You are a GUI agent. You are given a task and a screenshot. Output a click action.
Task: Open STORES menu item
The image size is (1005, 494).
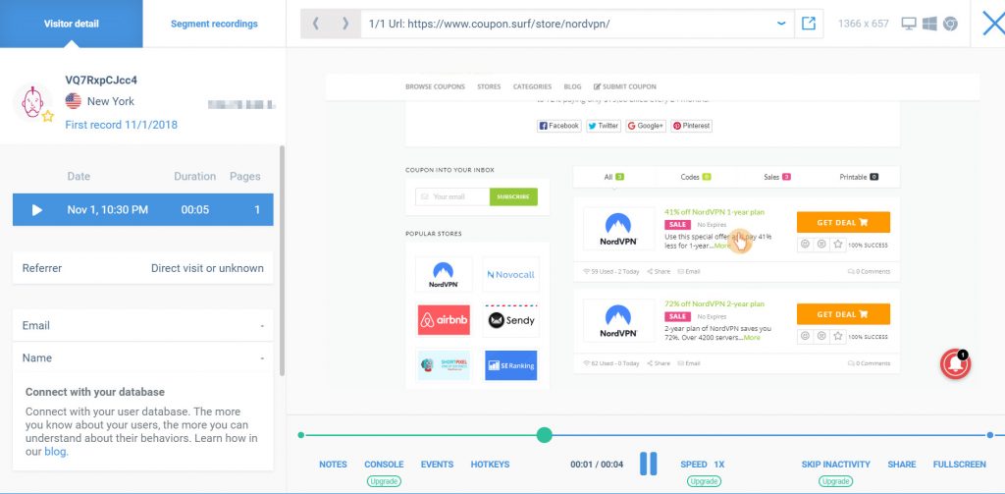click(x=489, y=86)
